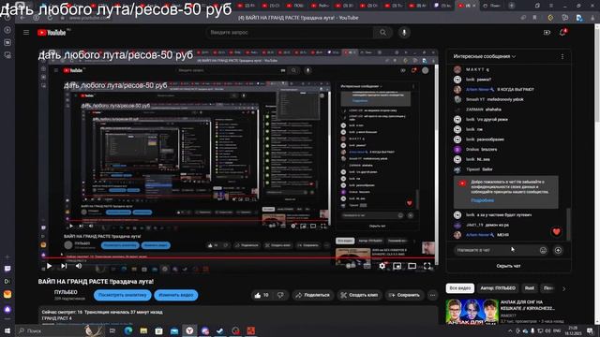
Task: Click the chat message 'Я КОГДА ВЫГРАЮ?'
Action: (x=515, y=90)
